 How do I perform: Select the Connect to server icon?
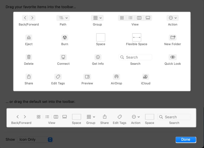[x=63, y=57]
